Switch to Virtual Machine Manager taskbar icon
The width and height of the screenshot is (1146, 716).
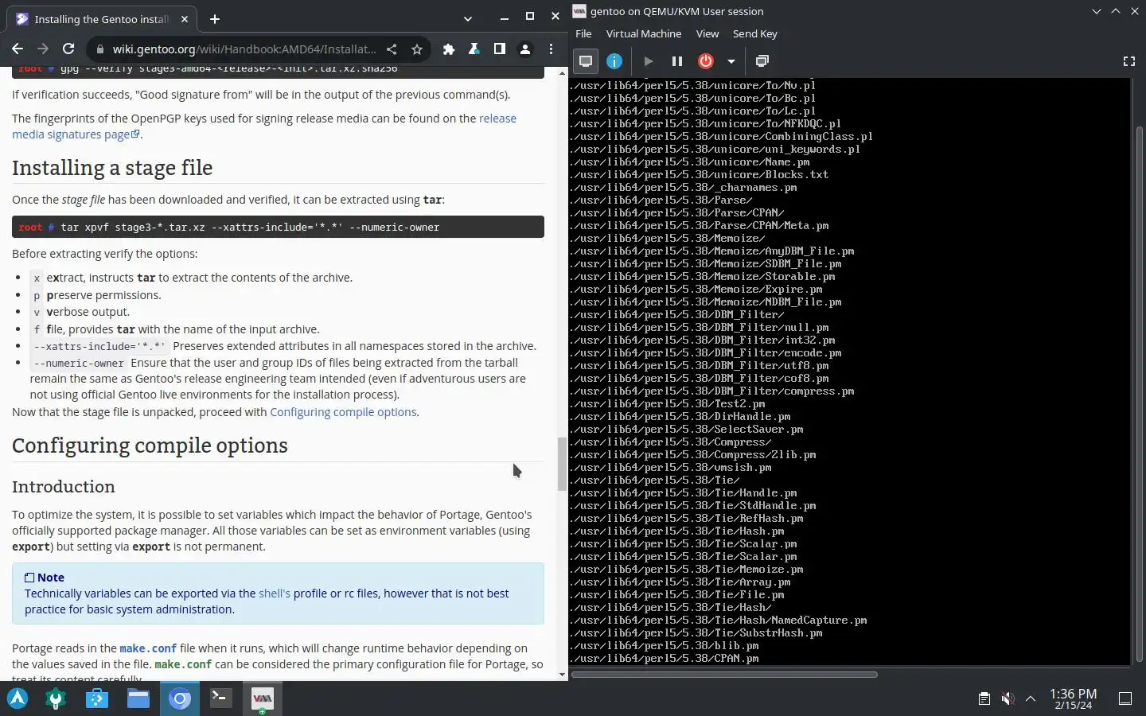[263, 698]
